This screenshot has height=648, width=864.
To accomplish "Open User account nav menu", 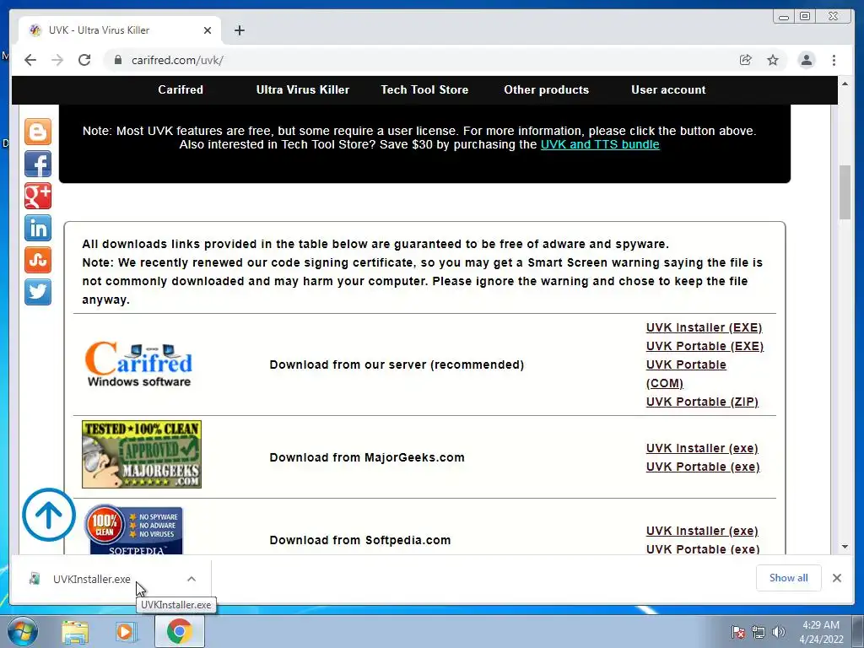I will (668, 89).
